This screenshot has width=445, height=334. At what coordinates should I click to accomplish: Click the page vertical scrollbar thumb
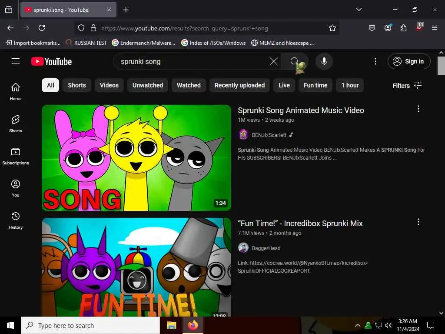pos(441,66)
